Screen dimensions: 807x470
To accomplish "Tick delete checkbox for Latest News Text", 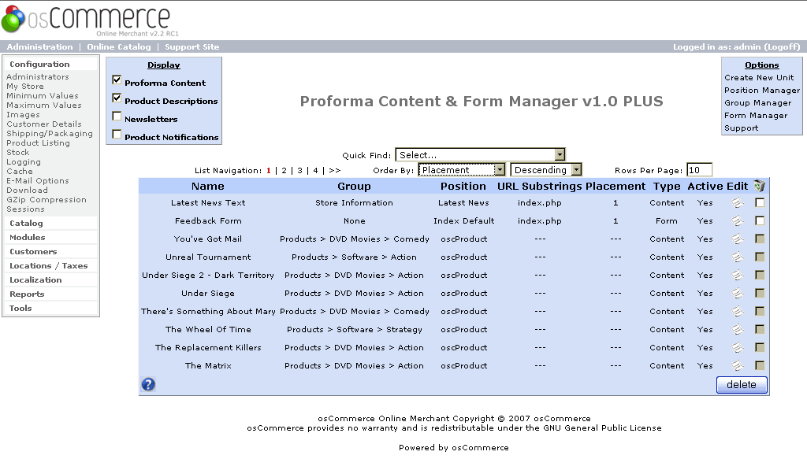I will pyautogui.click(x=760, y=202).
